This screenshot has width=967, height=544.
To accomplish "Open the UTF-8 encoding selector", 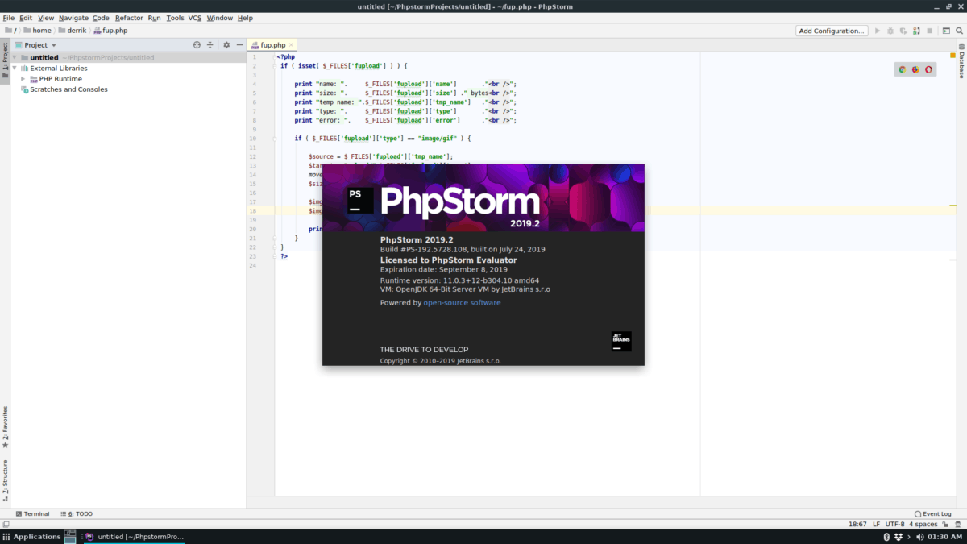I will 894,524.
